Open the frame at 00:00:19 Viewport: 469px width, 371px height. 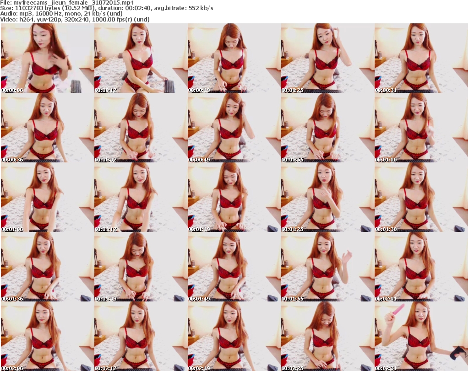(x=234, y=58)
